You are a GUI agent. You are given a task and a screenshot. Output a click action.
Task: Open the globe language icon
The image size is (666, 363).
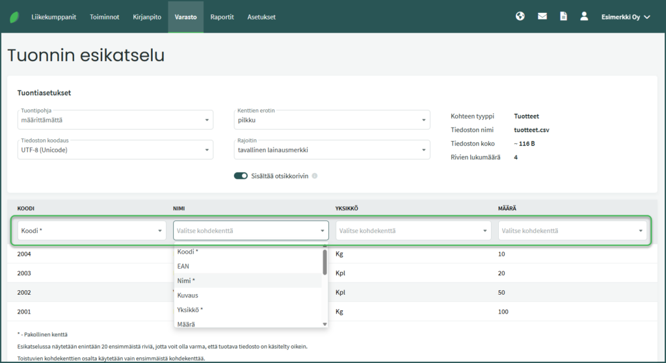point(520,17)
